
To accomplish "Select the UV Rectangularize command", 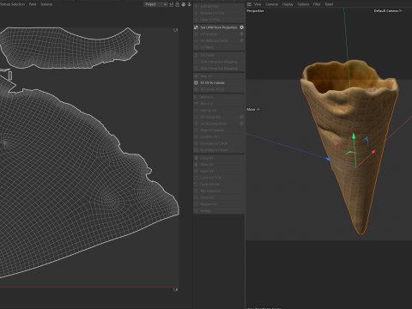I will coord(213,124).
